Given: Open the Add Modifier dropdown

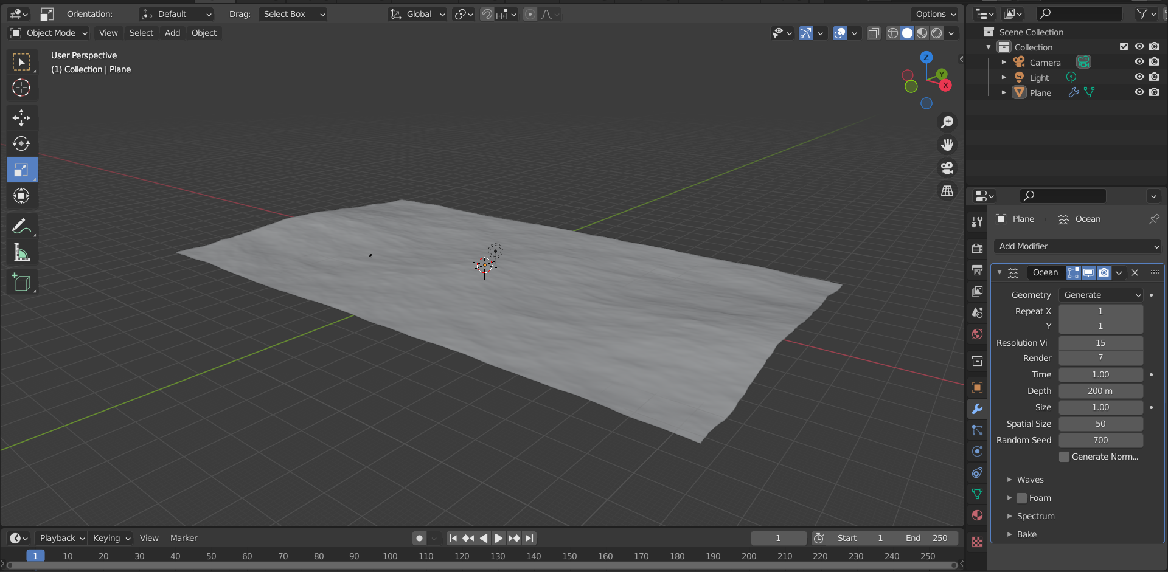Looking at the screenshot, I should pyautogui.click(x=1077, y=246).
